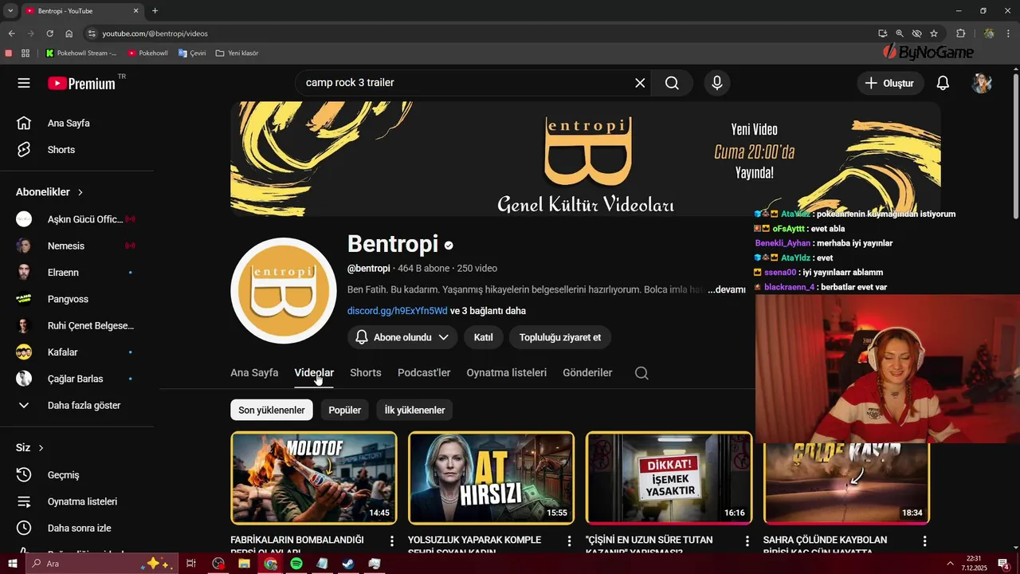This screenshot has height=574, width=1020.
Task: Expand channel description with ...devamı
Action: [727, 289]
